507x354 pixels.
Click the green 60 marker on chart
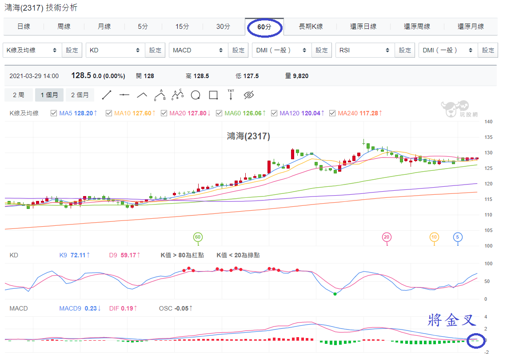198,237
